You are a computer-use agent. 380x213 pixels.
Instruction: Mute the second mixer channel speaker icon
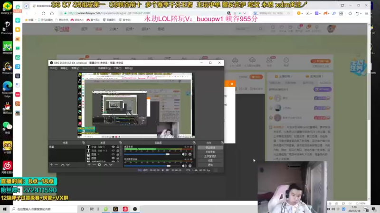[x=184, y=166]
